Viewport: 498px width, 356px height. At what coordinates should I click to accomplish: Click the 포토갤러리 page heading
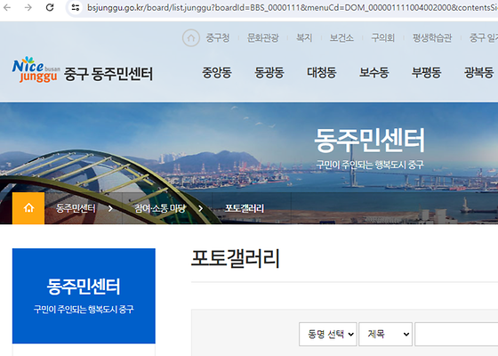(x=236, y=258)
